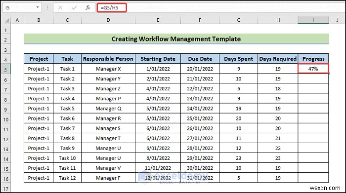This screenshot has height=193, width=346.
Task: Select the due date 20/01/2022 cell
Action: pyautogui.click(x=200, y=69)
